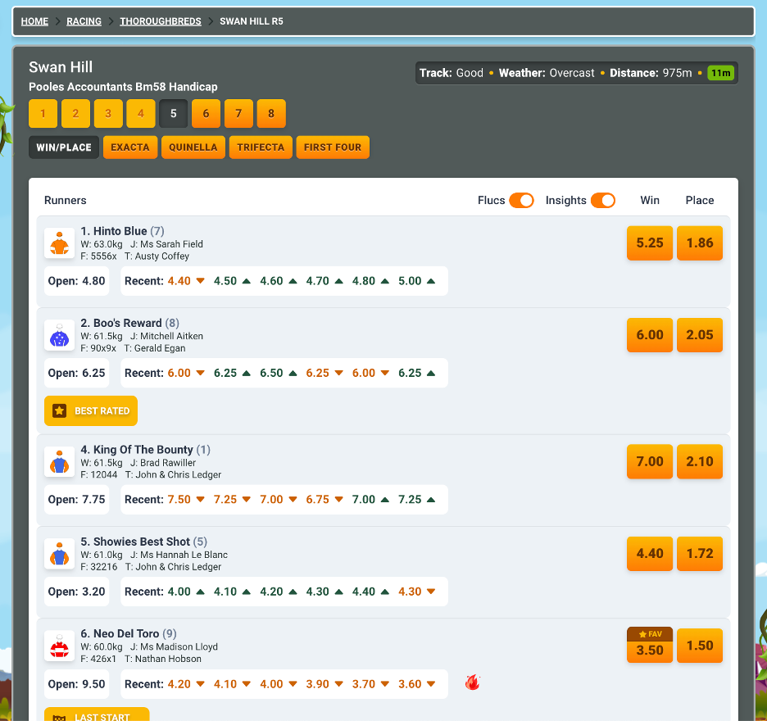
Task: Click the Weather: Overcast text
Action: [547, 73]
